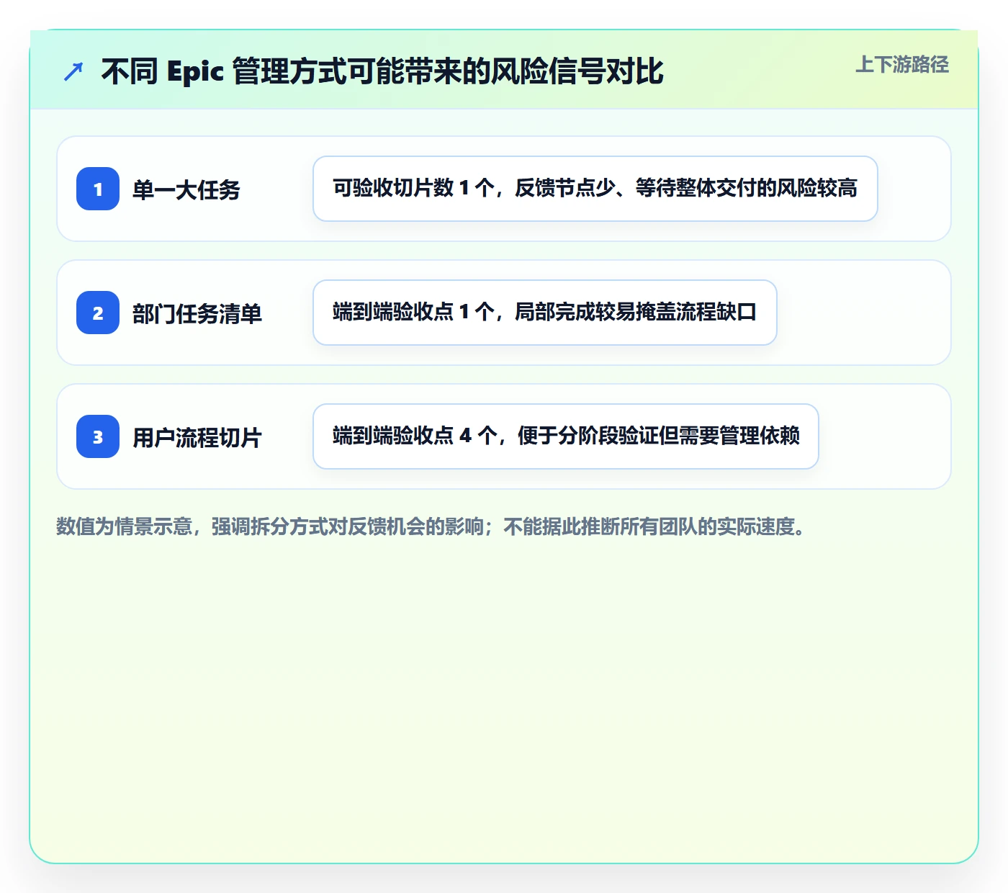The image size is (1008, 893).
Task: Click the 上下游路径 label in the header
Action: [902, 64]
